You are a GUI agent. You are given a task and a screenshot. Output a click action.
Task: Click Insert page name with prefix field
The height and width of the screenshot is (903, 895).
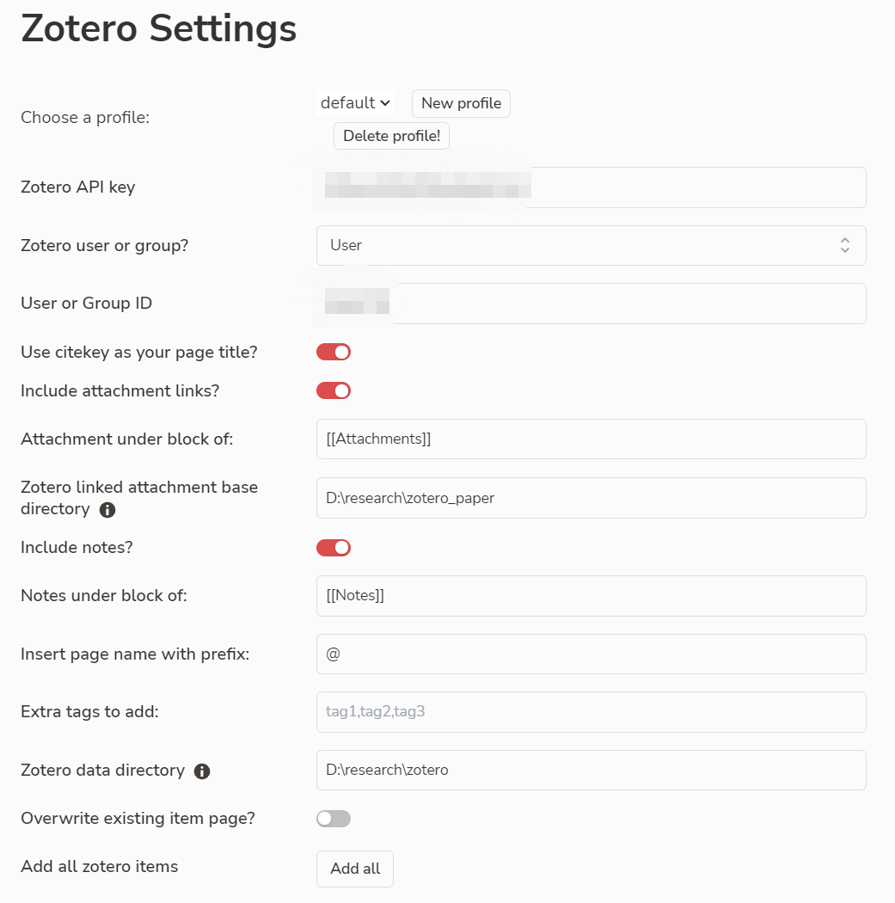(591, 654)
